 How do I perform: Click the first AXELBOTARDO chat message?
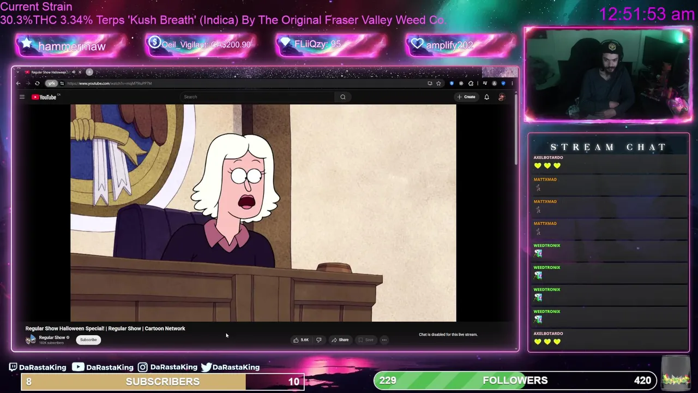point(609,162)
